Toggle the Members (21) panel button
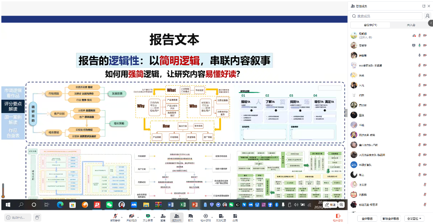 coord(176,217)
